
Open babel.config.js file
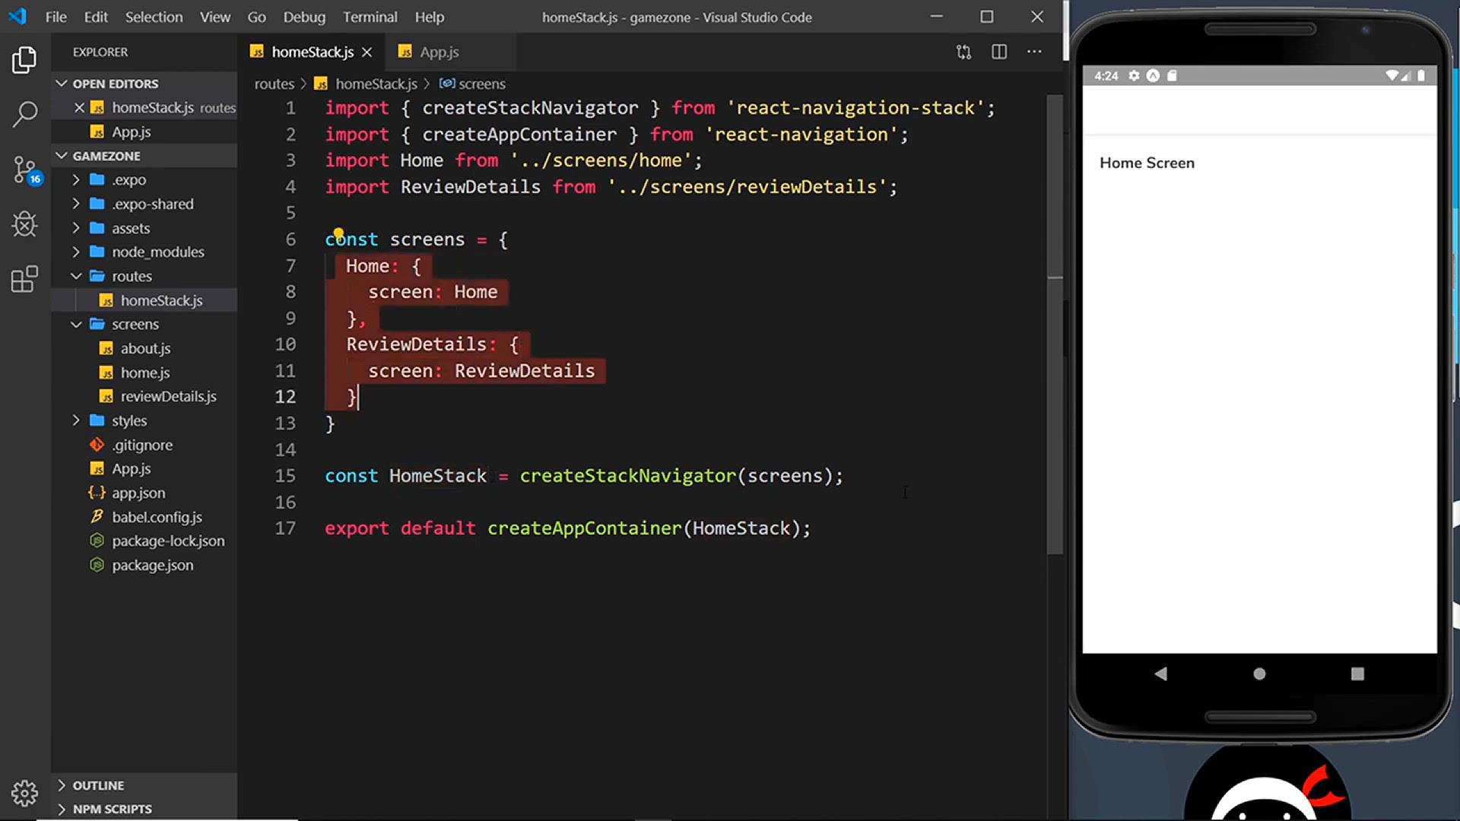[144, 517]
